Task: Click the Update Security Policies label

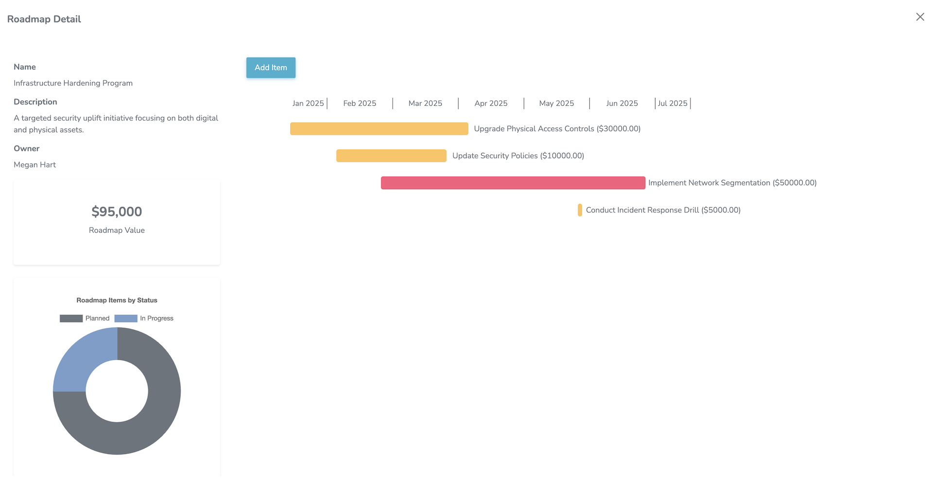Action: tap(518, 156)
